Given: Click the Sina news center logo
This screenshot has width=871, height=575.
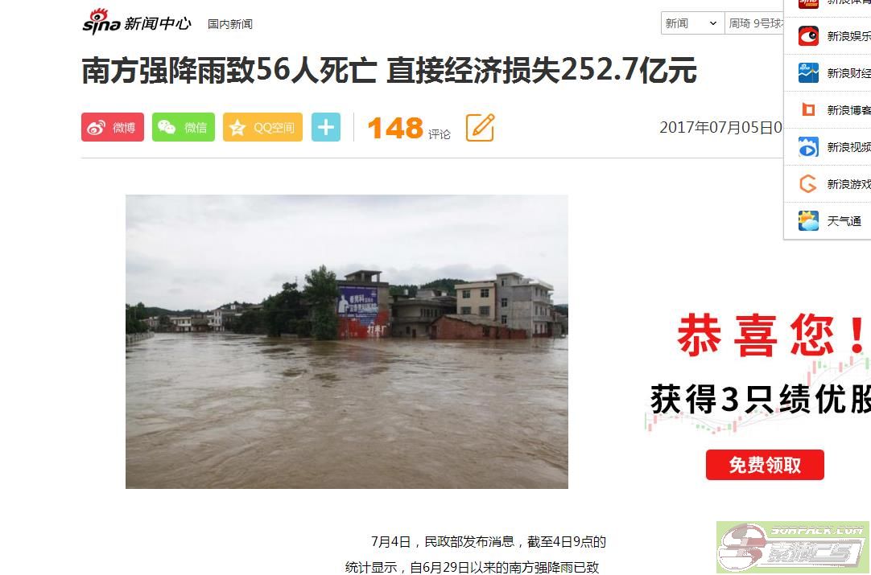Looking at the screenshot, I should pos(137,23).
